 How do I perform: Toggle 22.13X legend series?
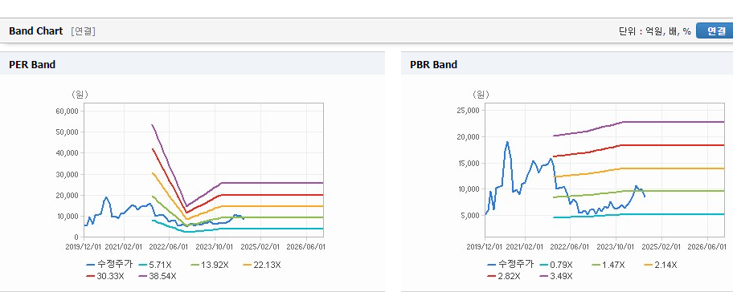262,265
